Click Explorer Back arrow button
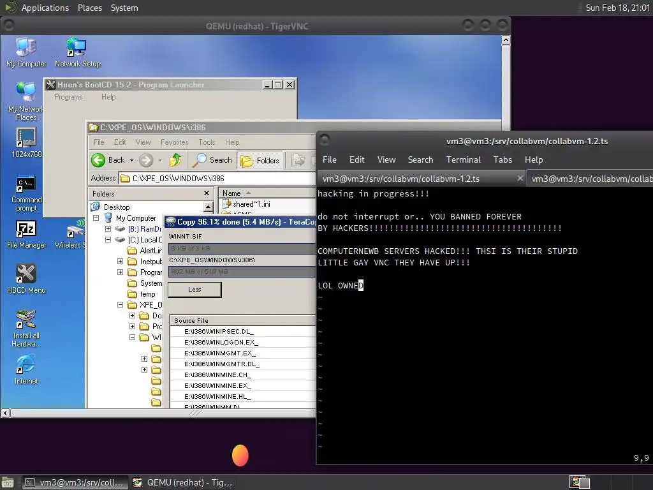Screen dimensions: 653x490 click(108, 160)
